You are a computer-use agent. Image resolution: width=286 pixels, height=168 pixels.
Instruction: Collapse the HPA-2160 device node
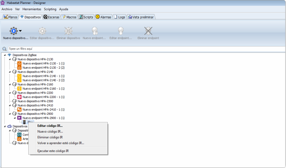[10, 84]
